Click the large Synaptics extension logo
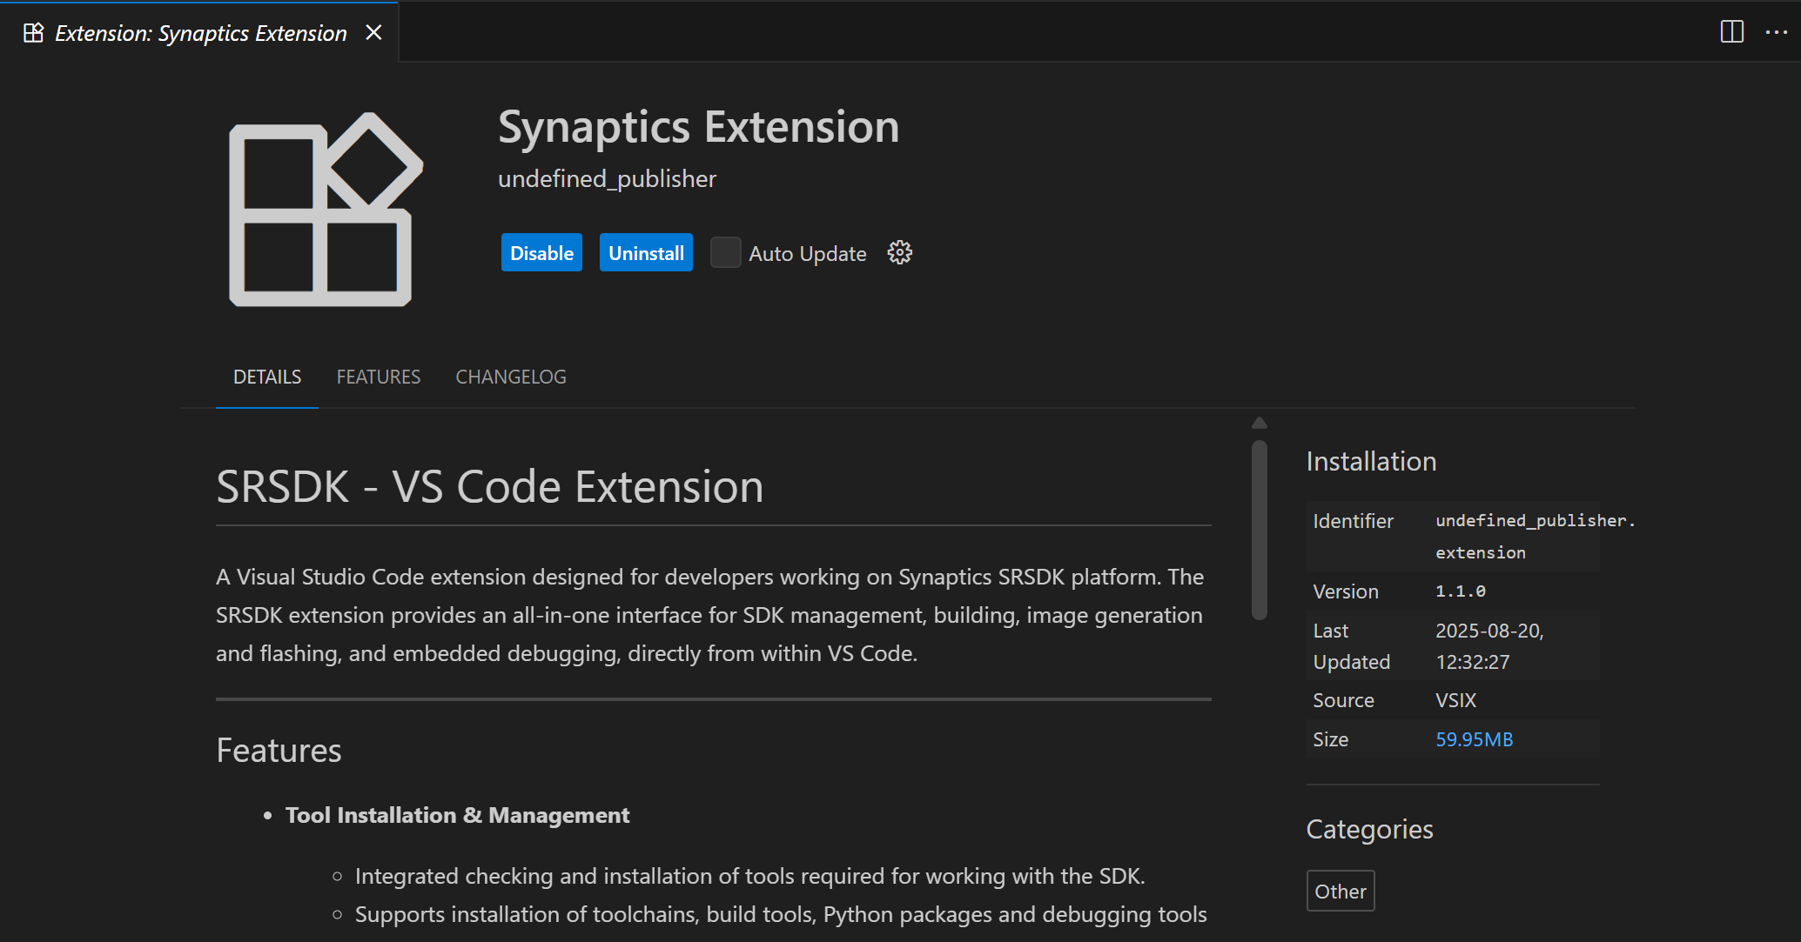 point(326,210)
